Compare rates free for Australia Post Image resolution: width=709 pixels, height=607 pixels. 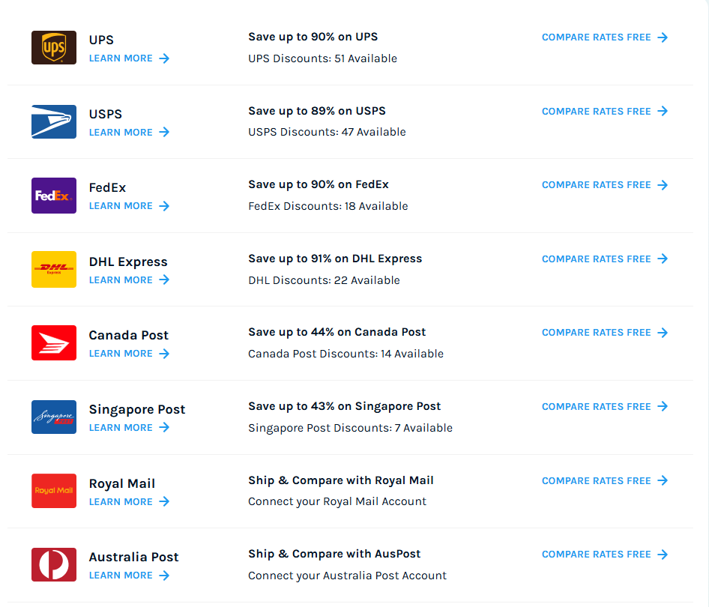tap(605, 555)
